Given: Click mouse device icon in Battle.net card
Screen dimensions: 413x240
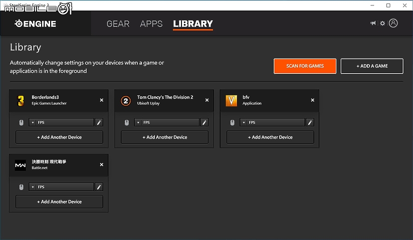Looking at the screenshot, I should (22, 187).
